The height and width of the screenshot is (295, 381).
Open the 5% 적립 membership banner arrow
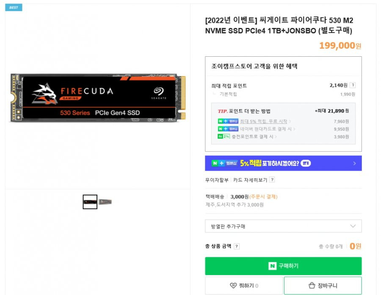tap(354, 163)
